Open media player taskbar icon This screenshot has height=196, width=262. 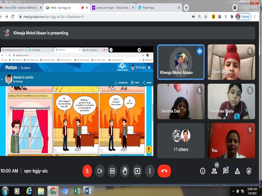(x=17, y=191)
